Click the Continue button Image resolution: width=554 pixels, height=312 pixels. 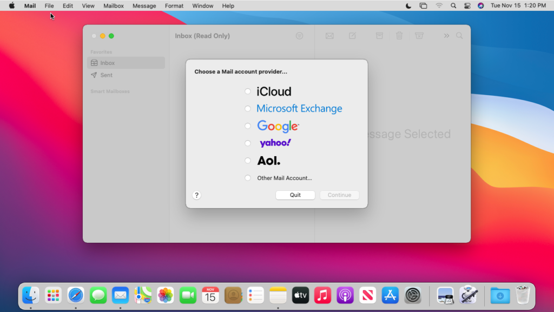pyautogui.click(x=339, y=195)
